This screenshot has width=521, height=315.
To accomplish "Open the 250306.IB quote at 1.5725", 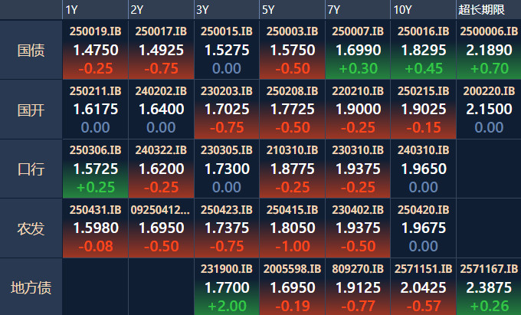I will [95, 169].
